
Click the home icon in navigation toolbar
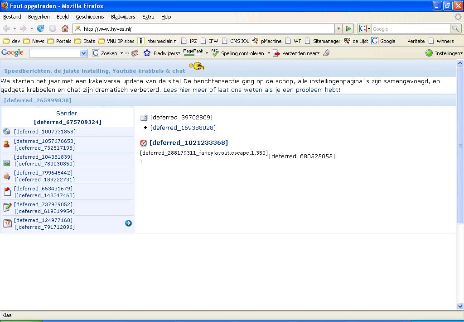click(65, 28)
